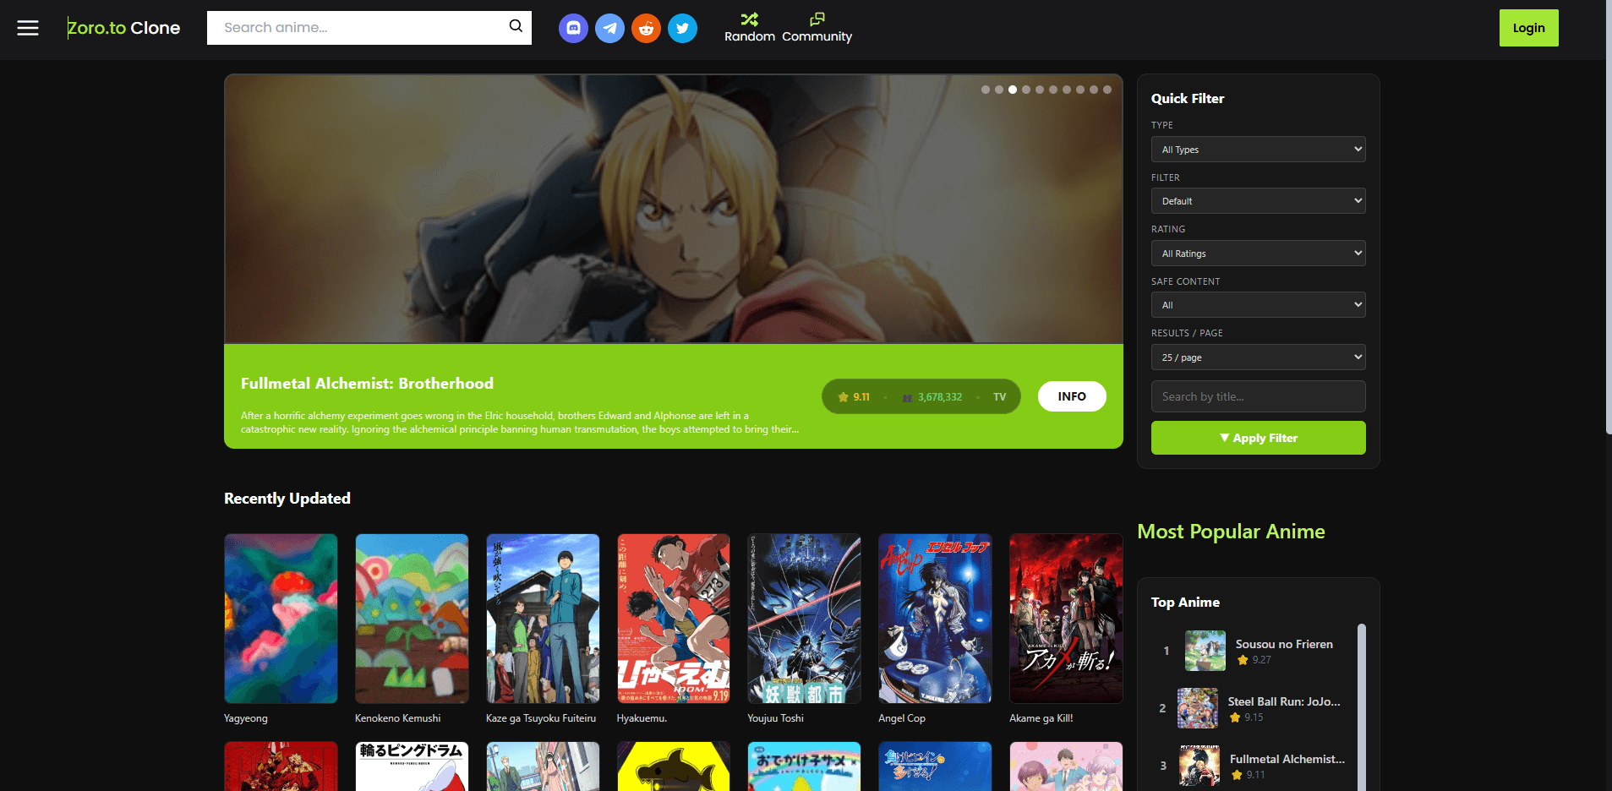Screen dimensions: 1612x791
Task: Apply the quick filter
Action: click(1258, 438)
